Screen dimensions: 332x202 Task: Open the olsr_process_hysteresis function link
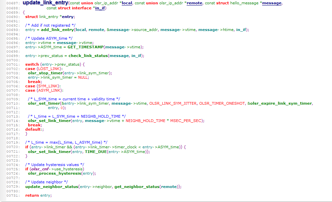click(x=55, y=174)
